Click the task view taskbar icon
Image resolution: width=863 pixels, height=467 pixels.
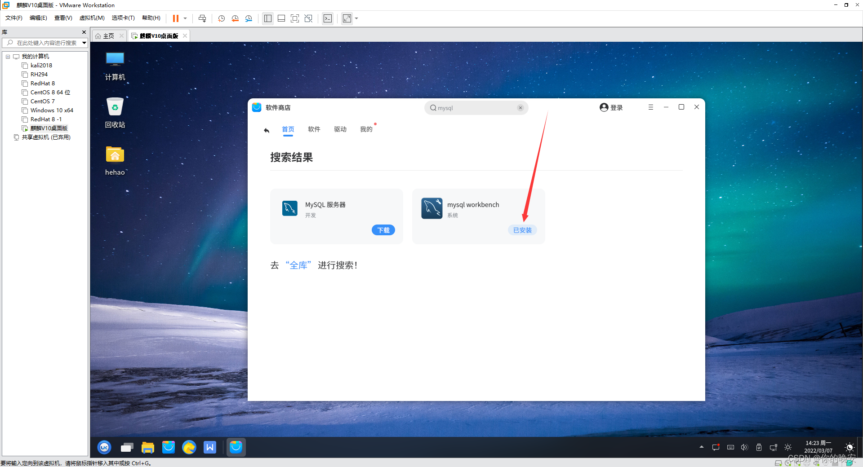(127, 447)
